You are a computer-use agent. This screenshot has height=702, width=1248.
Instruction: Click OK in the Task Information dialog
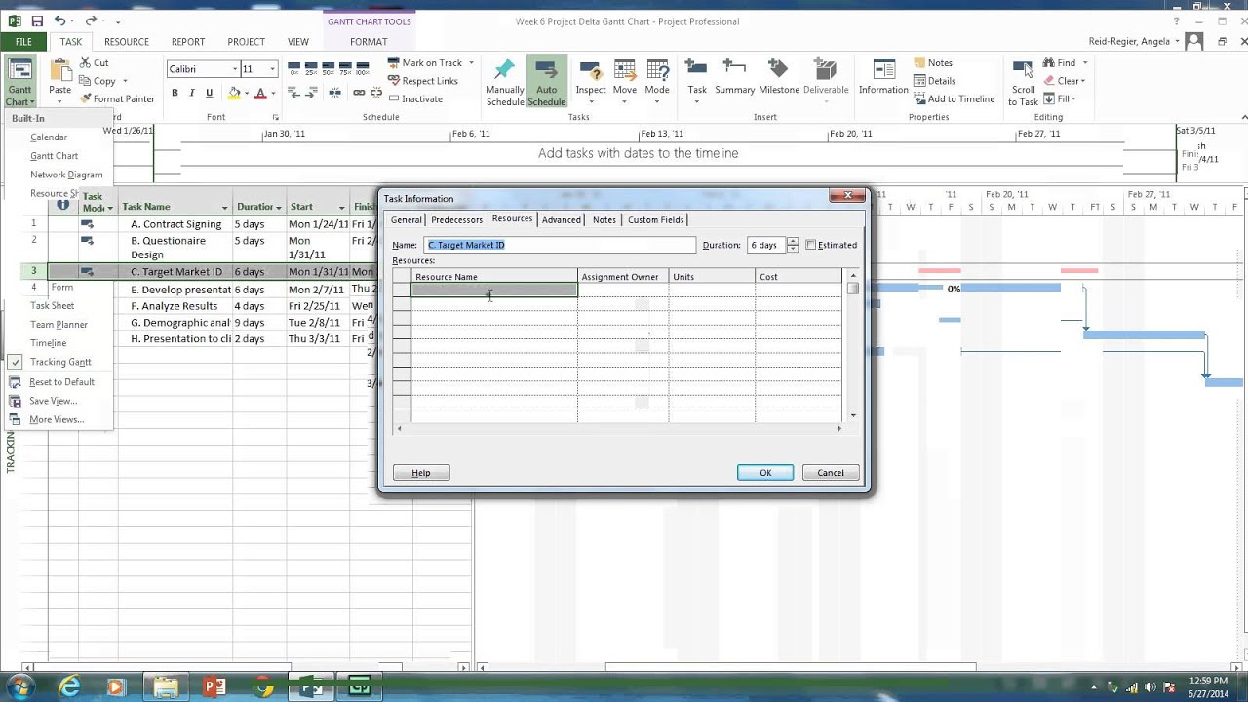pyautogui.click(x=765, y=473)
